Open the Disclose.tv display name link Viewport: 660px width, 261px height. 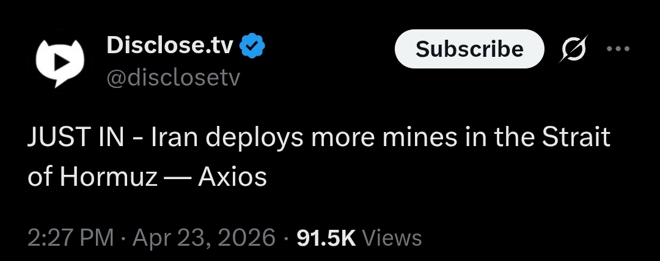coord(170,45)
